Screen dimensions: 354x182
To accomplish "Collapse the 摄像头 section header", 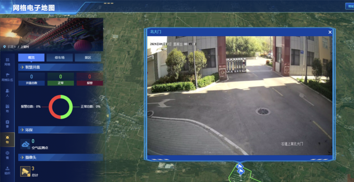I will 60,157.
